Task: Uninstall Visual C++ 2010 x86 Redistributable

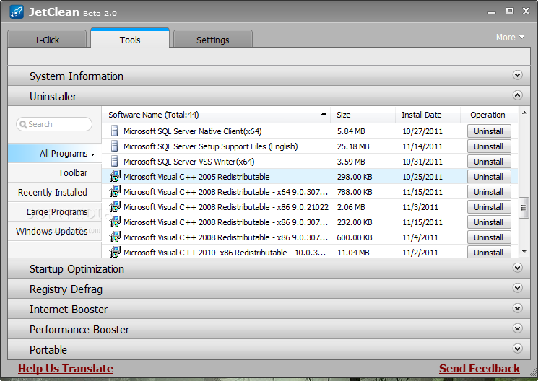Action: pyautogui.click(x=489, y=252)
